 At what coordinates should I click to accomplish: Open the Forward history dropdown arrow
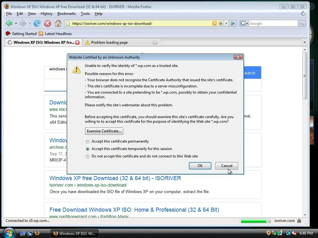tap(30, 23)
